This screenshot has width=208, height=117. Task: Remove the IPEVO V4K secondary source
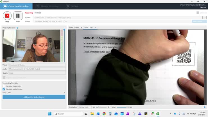pyautogui.click(x=64, y=93)
